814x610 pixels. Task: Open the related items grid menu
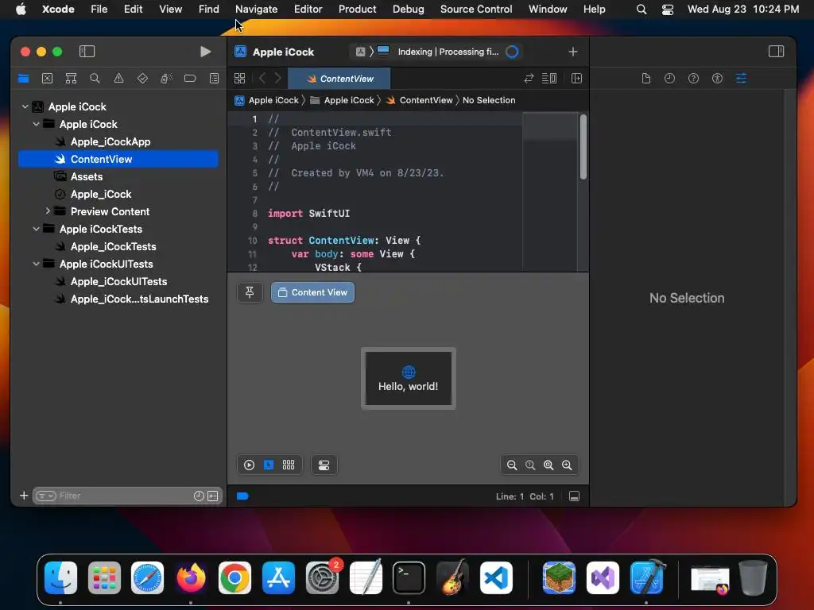coord(239,79)
